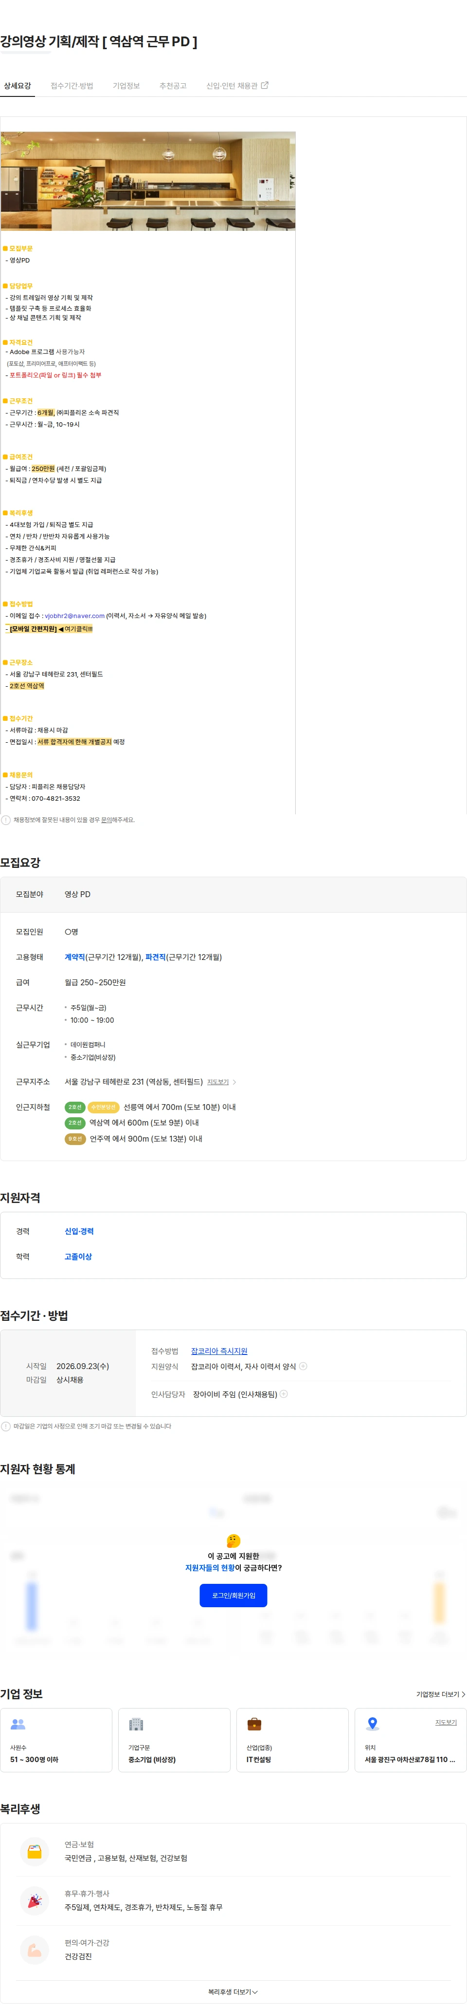This screenshot has width=467, height=2010.
Task: Click the vjobhr2@naver.com email link
Action: [75, 616]
